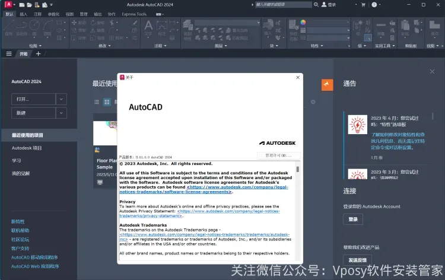
Task: Click the Open file icon in quick access toolbar
Action: pyautogui.click(x=29, y=5)
